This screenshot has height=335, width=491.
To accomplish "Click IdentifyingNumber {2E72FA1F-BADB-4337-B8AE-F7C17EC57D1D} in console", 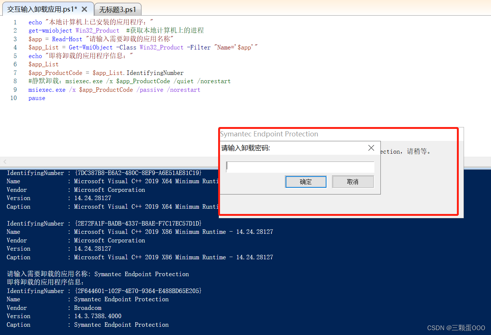I will click(104, 223).
